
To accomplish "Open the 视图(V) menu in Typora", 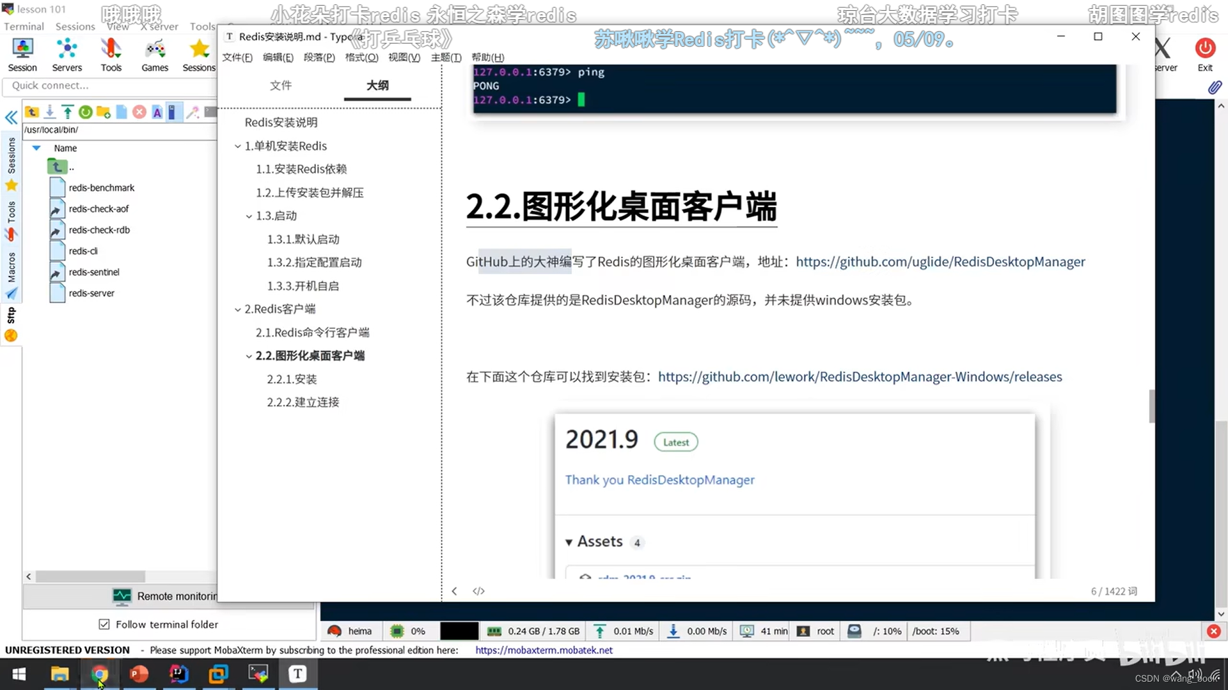I will coord(404,57).
